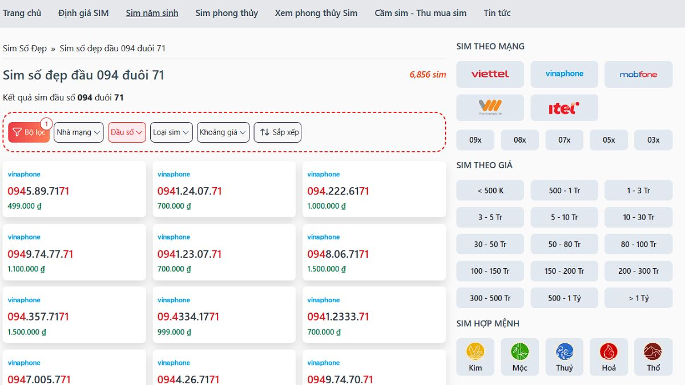This screenshot has width=685, height=385.
Task: Open SIM number 0949.74.70.71
Action: coord(340,379)
